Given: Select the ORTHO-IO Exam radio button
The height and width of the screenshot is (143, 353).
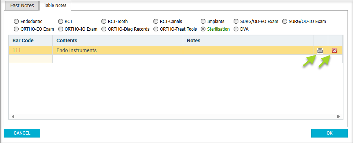Looking at the screenshot, I should tap(60, 29).
